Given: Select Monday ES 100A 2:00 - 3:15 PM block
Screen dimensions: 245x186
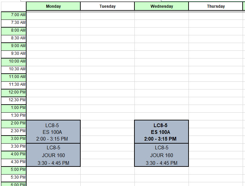Looking at the screenshot, I should click(53, 132).
